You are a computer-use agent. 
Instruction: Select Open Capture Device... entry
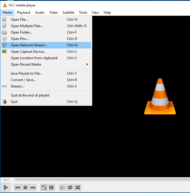(x=46, y=52)
